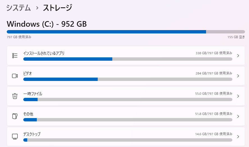Expand the デスクトップ row chevron

click(x=238, y=137)
